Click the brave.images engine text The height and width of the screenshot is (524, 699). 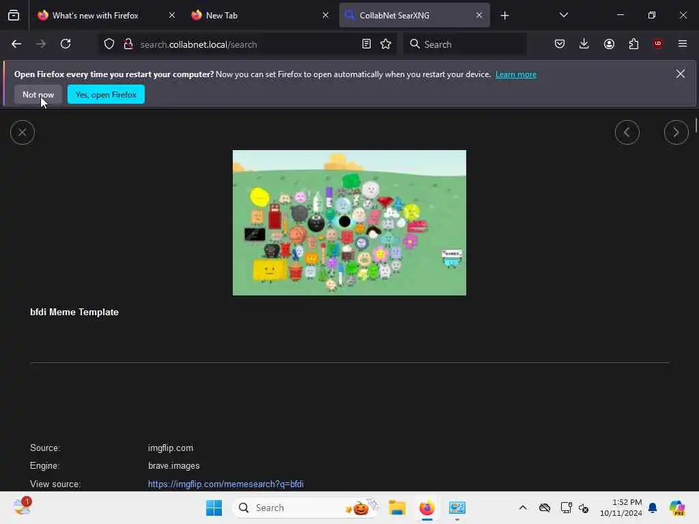[x=174, y=465]
